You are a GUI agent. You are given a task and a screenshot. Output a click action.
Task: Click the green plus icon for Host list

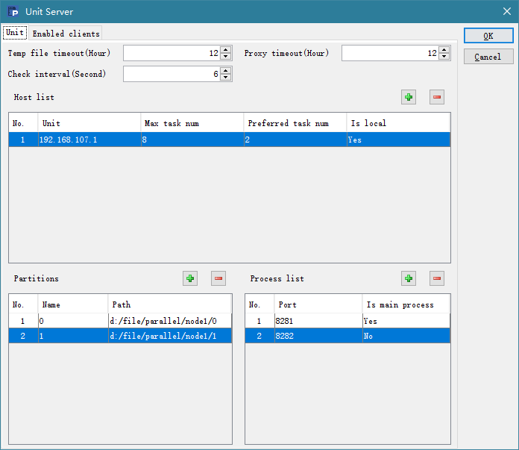click(x=409, y=97)
